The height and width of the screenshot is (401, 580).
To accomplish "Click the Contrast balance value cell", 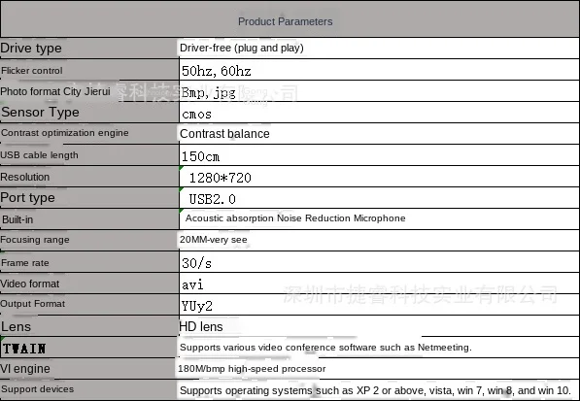I will click(x=379, y=134).
